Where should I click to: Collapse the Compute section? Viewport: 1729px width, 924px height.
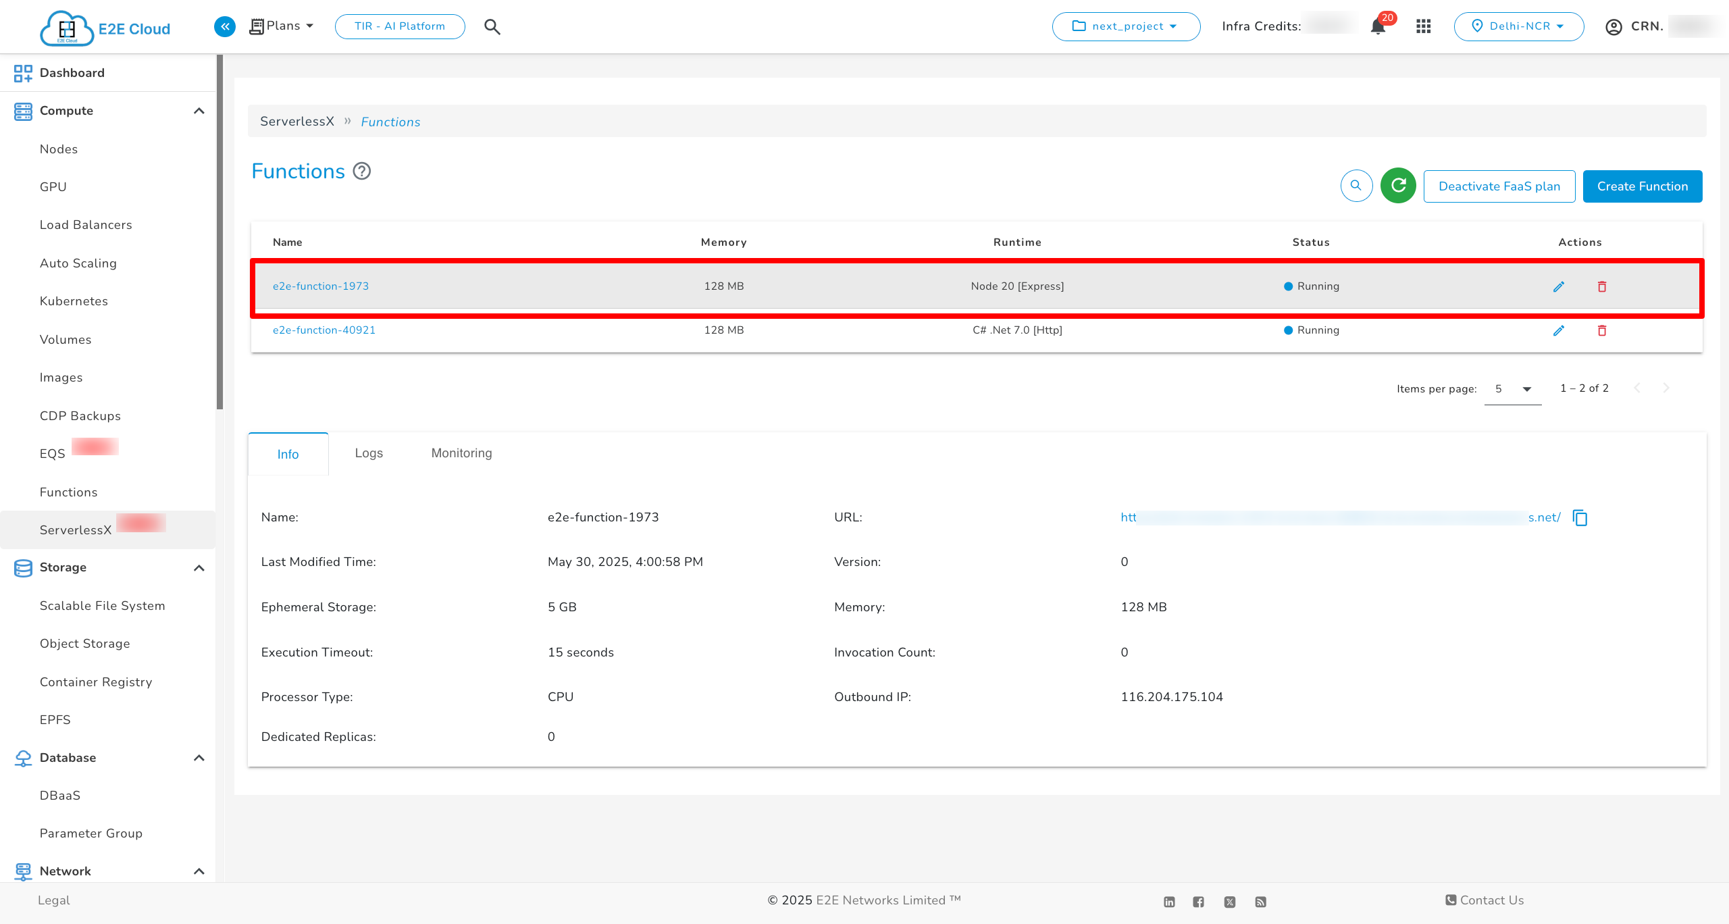pyautogui.click(x=199, y=110)
